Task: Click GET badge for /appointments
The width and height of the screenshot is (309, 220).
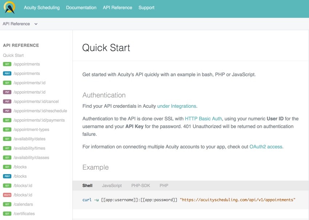Action: tap(7, 64)
